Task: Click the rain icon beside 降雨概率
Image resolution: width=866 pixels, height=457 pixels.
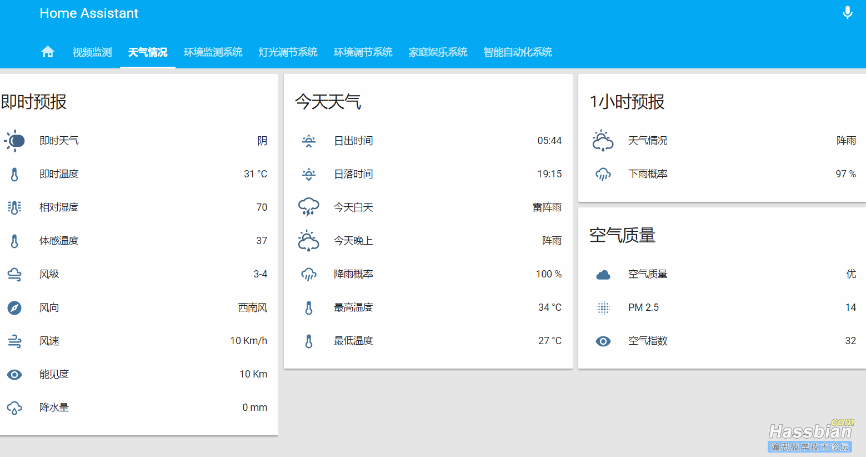Action: [x=309, y=274]
